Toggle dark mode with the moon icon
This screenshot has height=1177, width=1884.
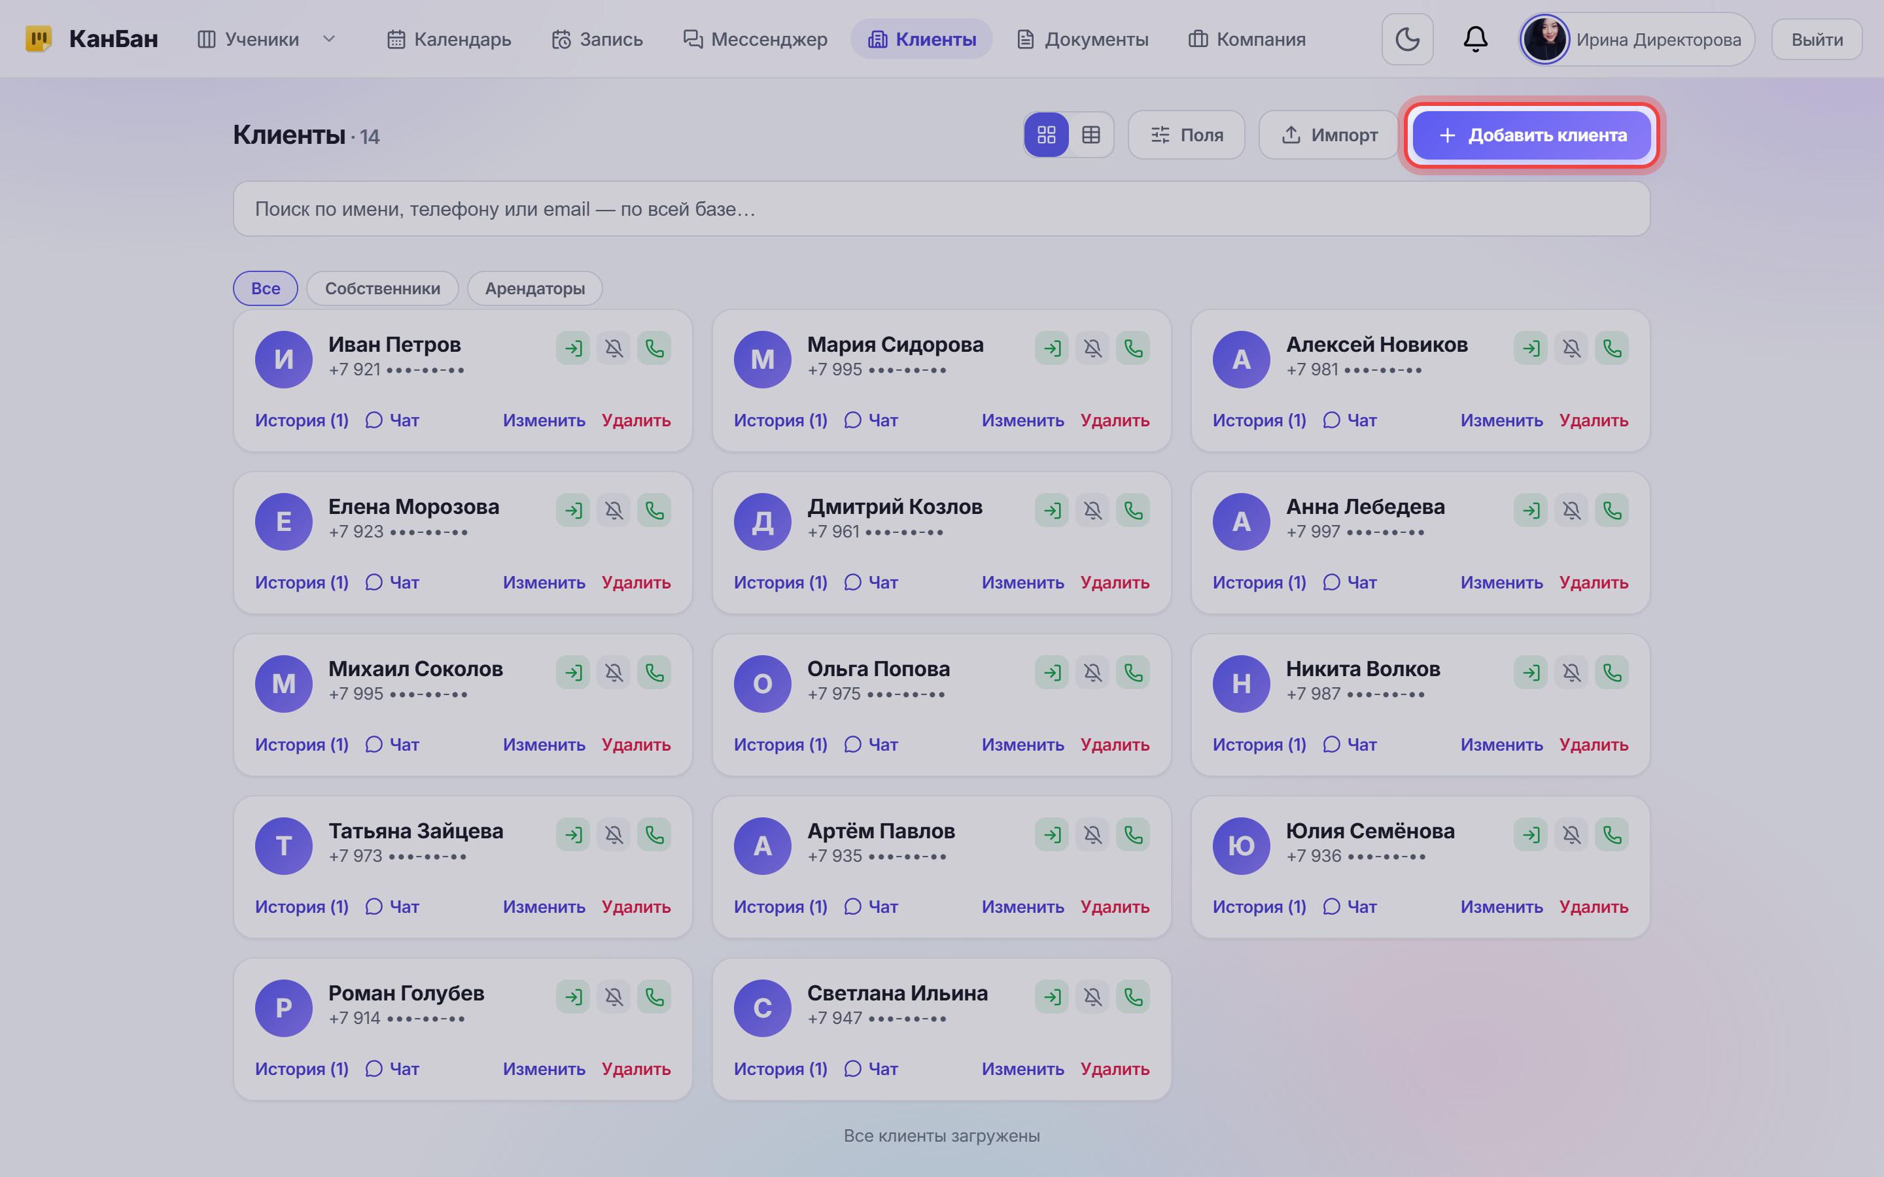[x=1406, y=39]
